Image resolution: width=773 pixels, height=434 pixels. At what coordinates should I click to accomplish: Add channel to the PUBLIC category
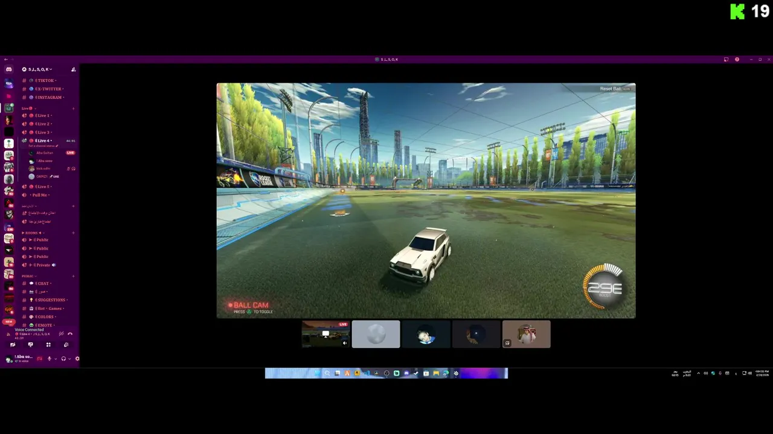tap(74, 276)
